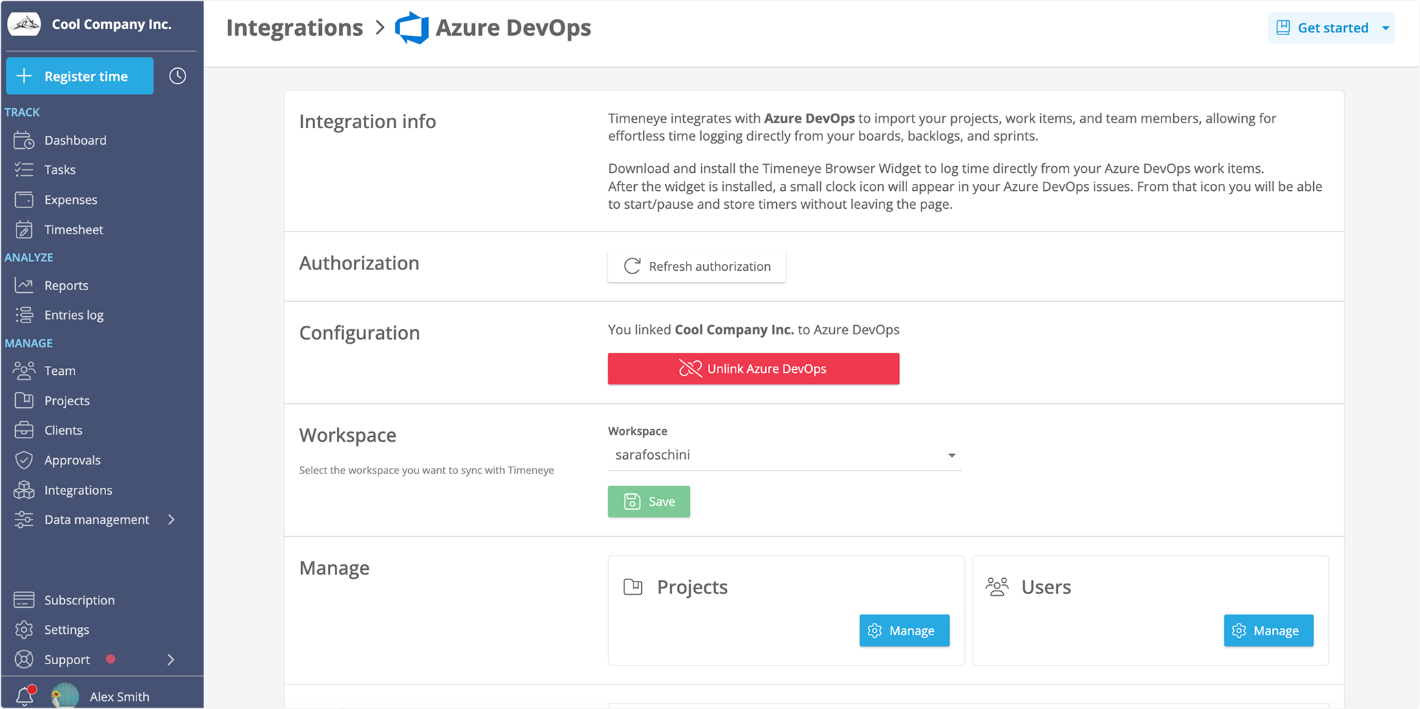The width and height of the screenshot is (1420, 709).
Task: Click the Alex Smith profile avatar
Action: (64, 695)
